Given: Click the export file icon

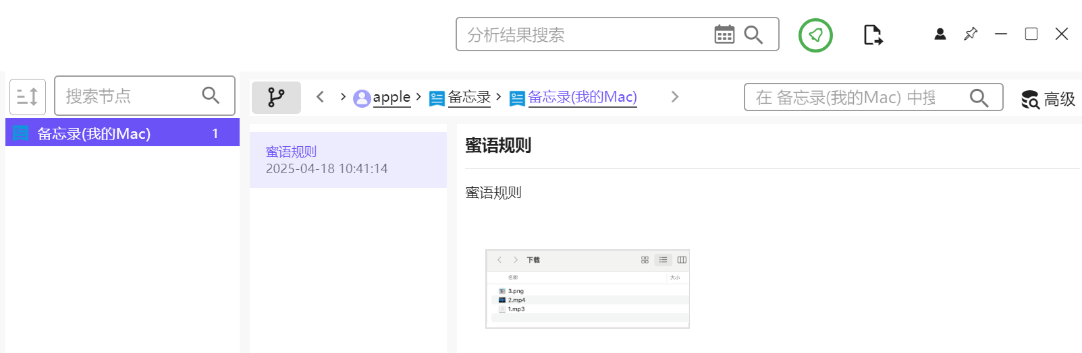Looking at the screenshot, I should pos(873,35).
